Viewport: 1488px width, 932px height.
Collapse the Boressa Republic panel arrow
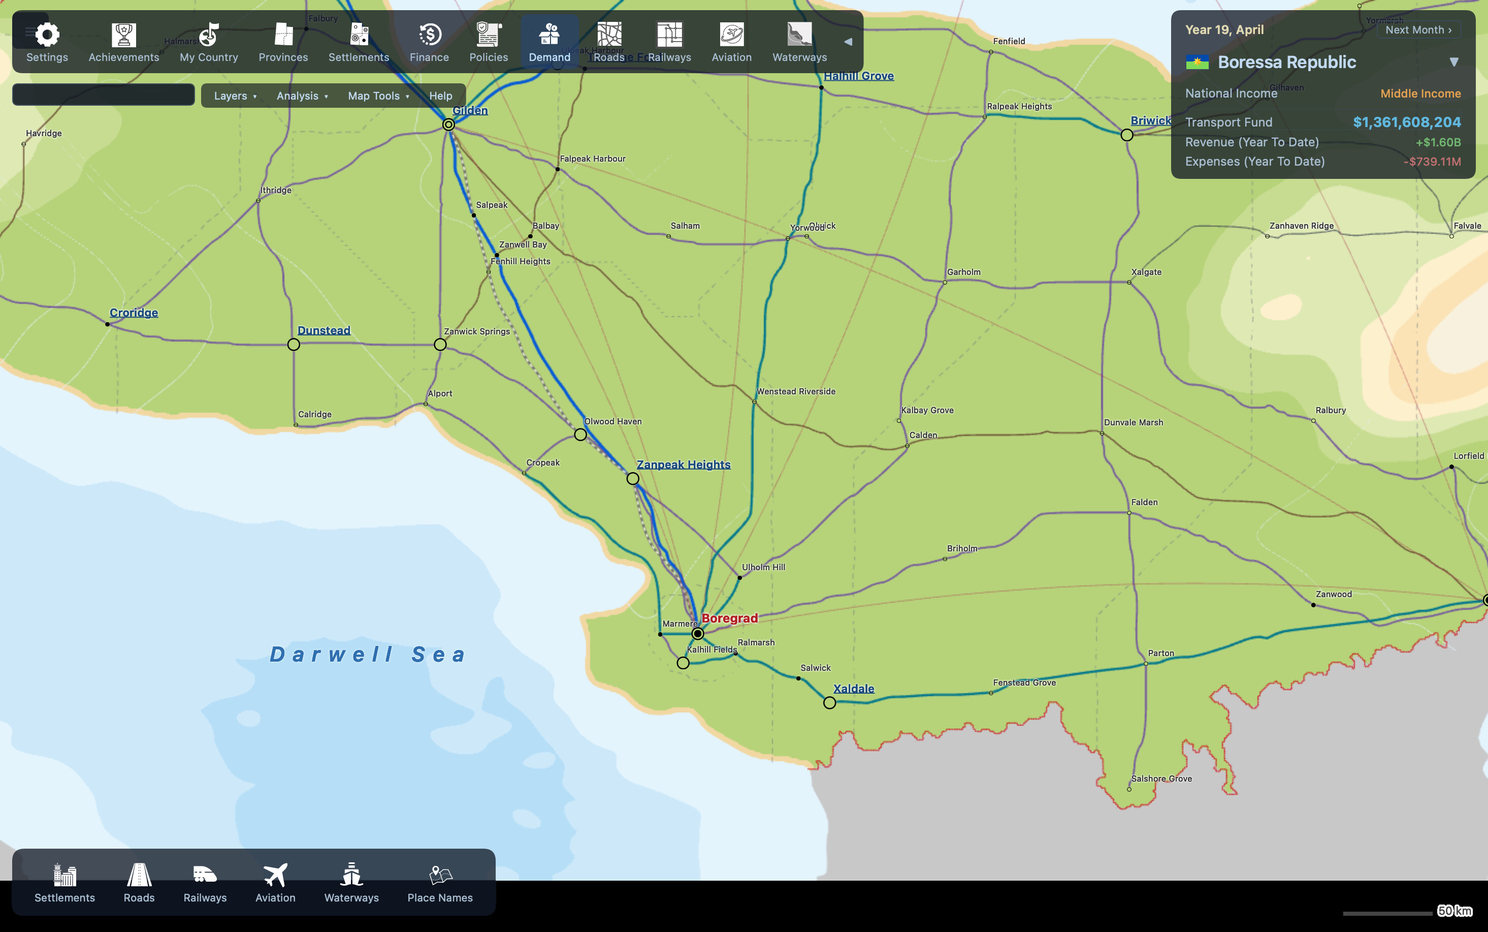(x=1453, y=61)
